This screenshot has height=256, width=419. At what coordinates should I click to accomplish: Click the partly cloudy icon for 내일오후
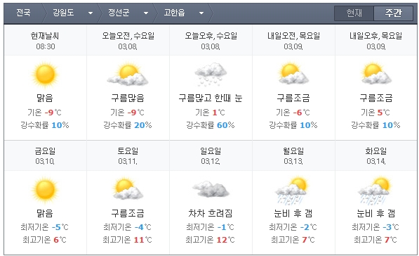click(x=376, y=73)
